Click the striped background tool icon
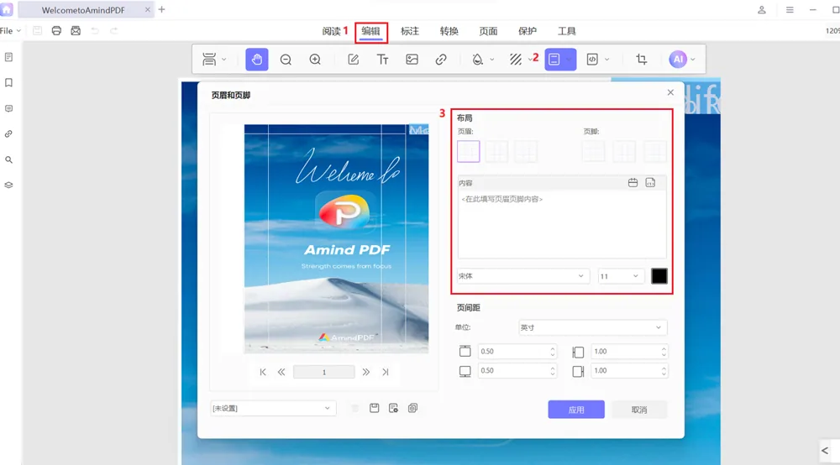Image resolution: width=840 pixels, height=465 pixels. pos(516,60)
